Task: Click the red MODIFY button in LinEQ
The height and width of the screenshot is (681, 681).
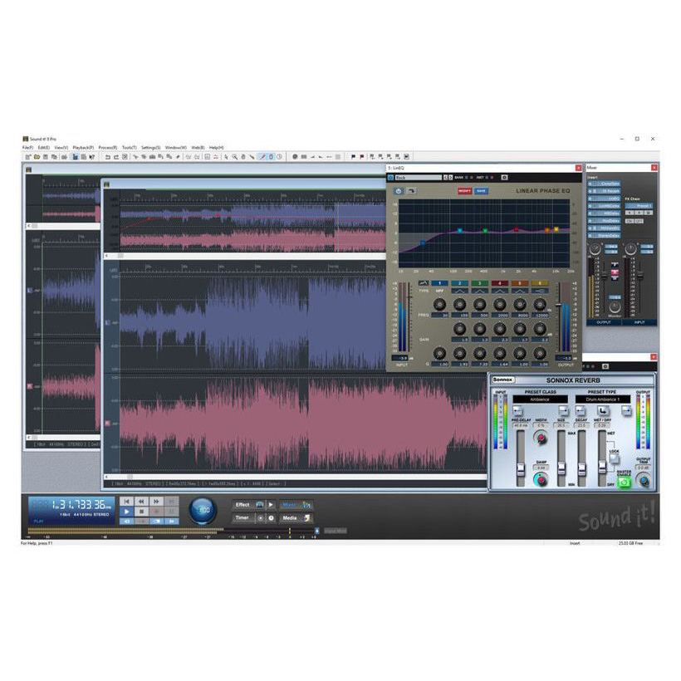Action: pyautogui.click(x=464, y=191)
